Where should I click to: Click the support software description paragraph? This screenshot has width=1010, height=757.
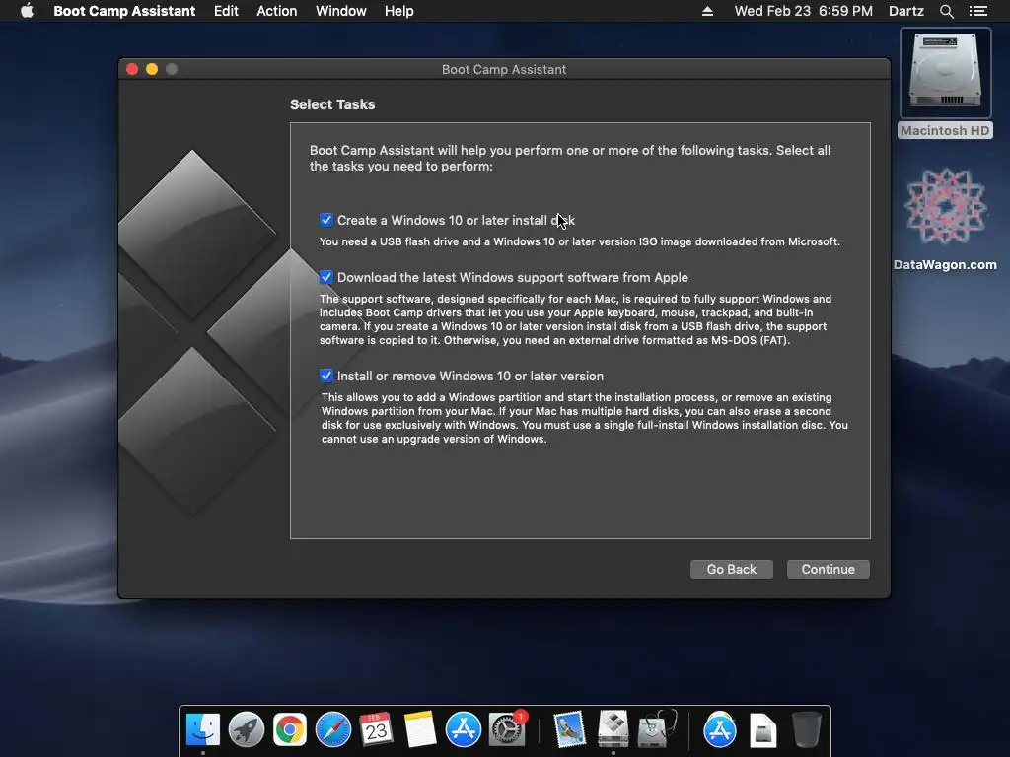pos(576,319)
